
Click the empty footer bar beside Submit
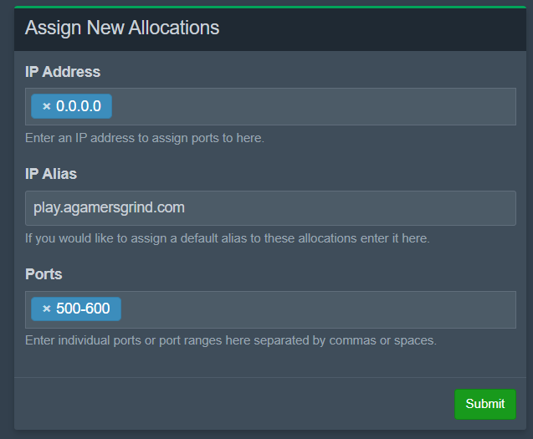(234, 404)
